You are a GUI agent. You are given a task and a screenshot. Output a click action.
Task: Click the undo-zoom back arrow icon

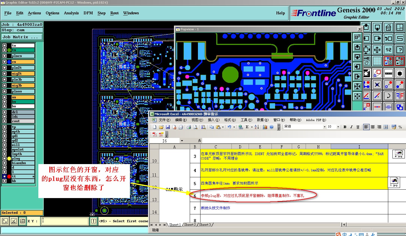pos(389,38)
